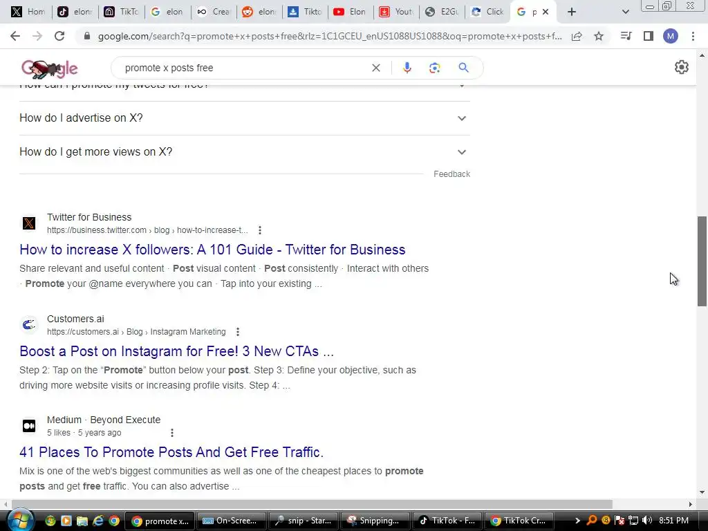The width and height of the screenshot is (708, 531).
Task: Clear the search box text
Action: 375,68
